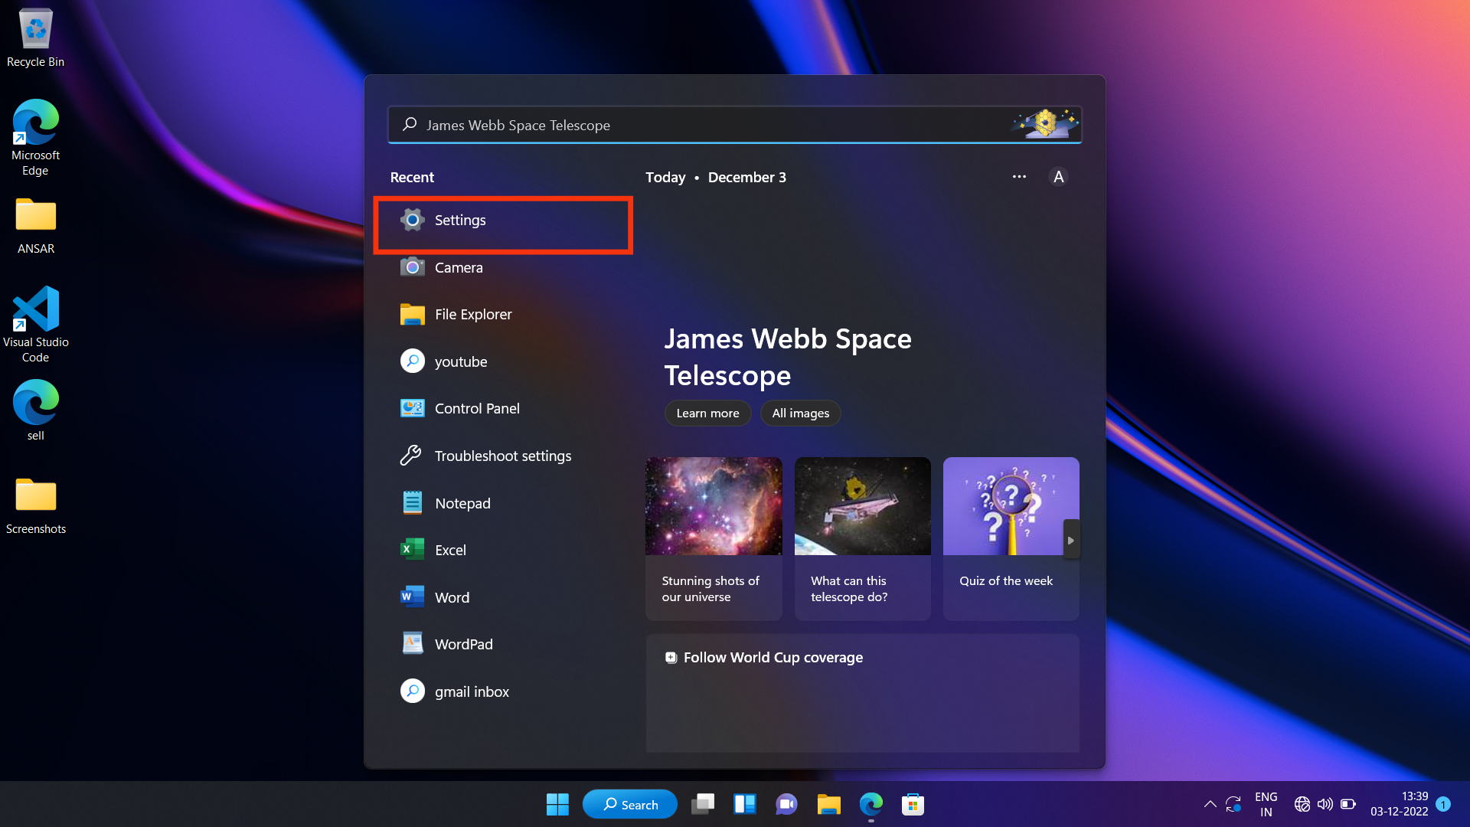This screenshot has width=1470, height=827.
Task: Switch ENG IN input language
Action: tap(1266, 804)
